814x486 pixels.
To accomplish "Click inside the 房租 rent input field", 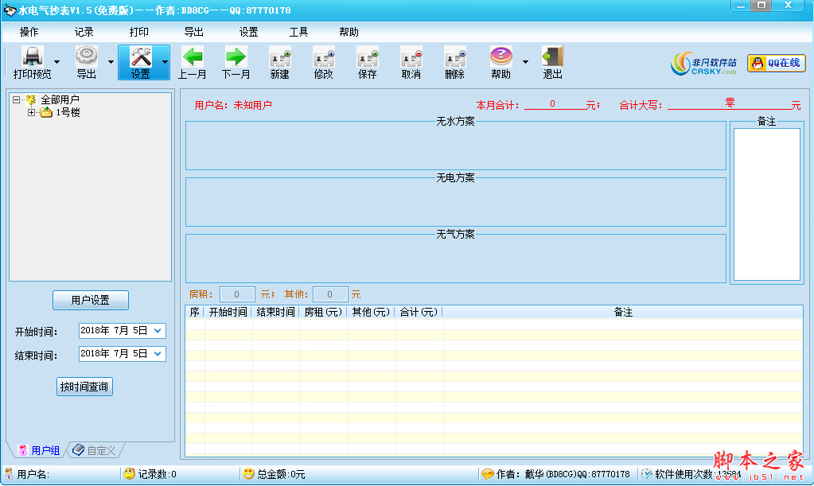I will point(236,294).
